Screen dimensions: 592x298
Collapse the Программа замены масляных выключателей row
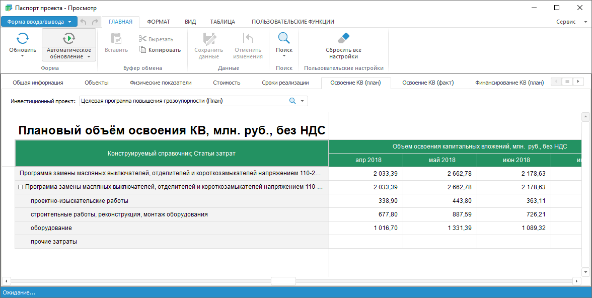(x=21, y=187)
